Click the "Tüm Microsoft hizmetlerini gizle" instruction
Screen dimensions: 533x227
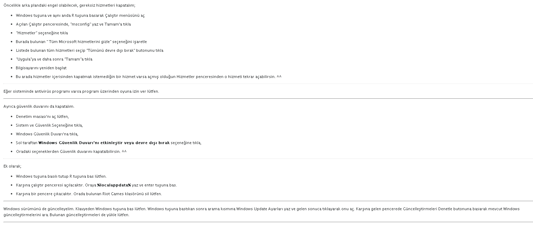81,42
